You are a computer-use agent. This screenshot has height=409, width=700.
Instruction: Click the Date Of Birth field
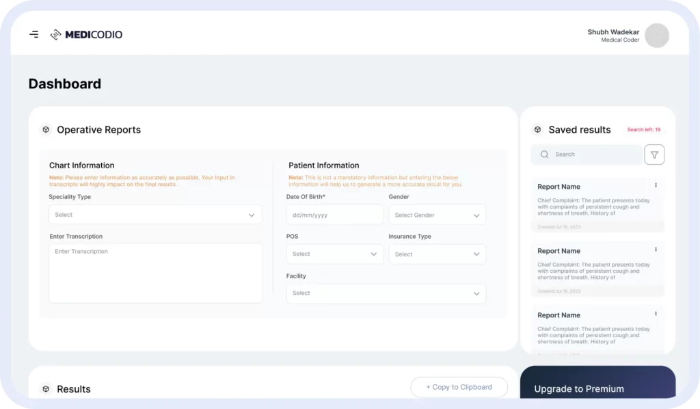334,215
